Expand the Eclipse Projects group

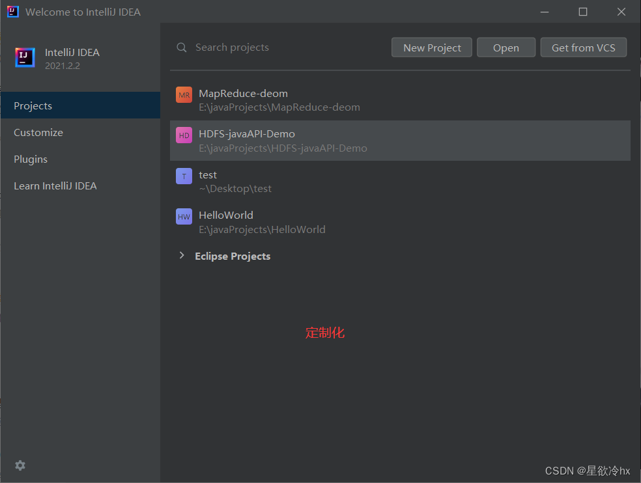(x=182, y=255)
